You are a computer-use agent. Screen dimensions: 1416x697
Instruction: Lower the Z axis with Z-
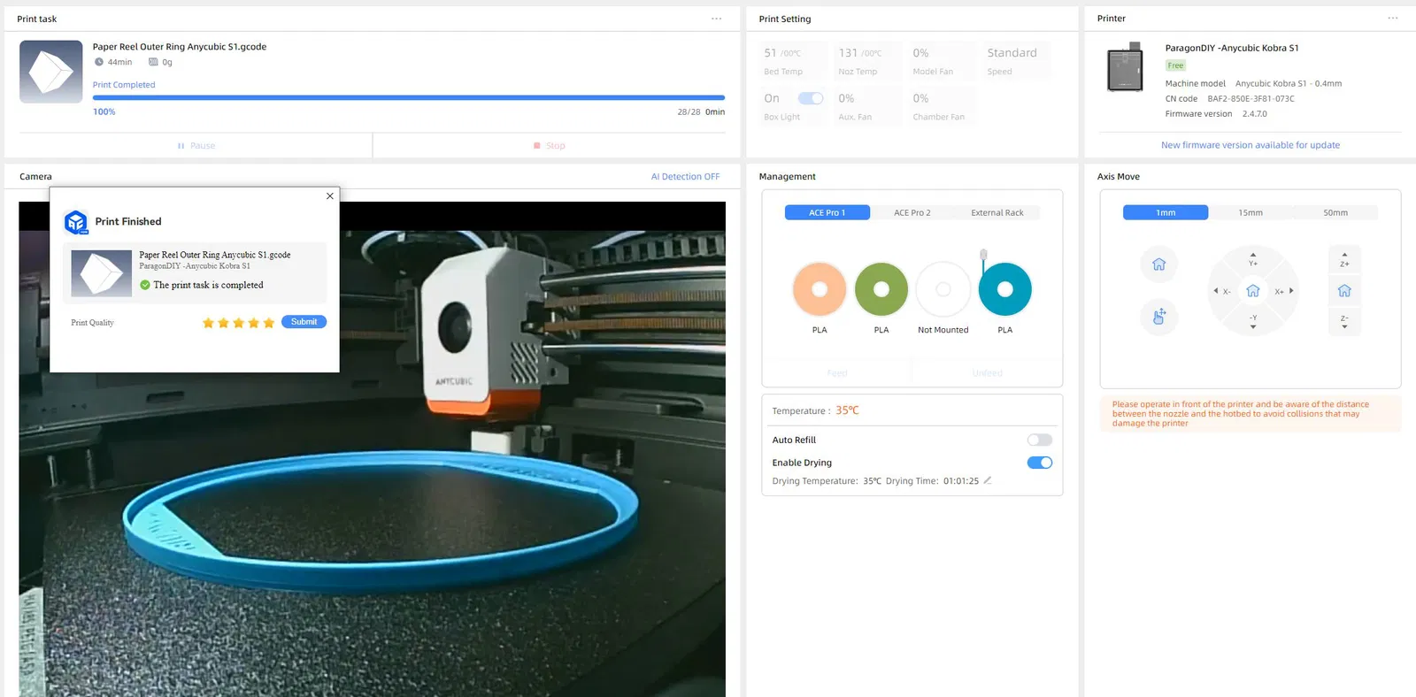coord(1344,322)
